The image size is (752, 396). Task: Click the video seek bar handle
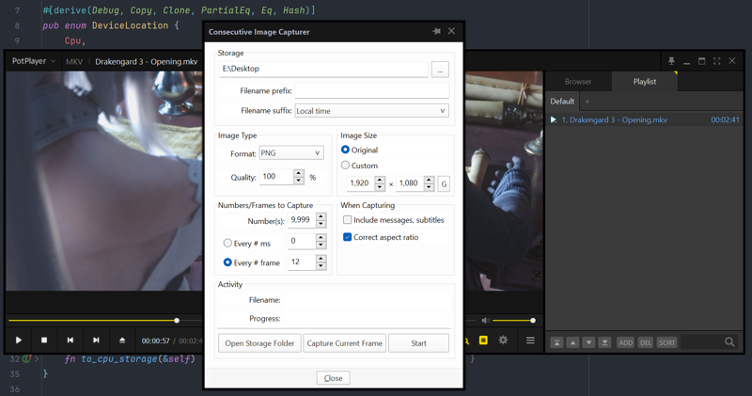click(x=177, y=320)
